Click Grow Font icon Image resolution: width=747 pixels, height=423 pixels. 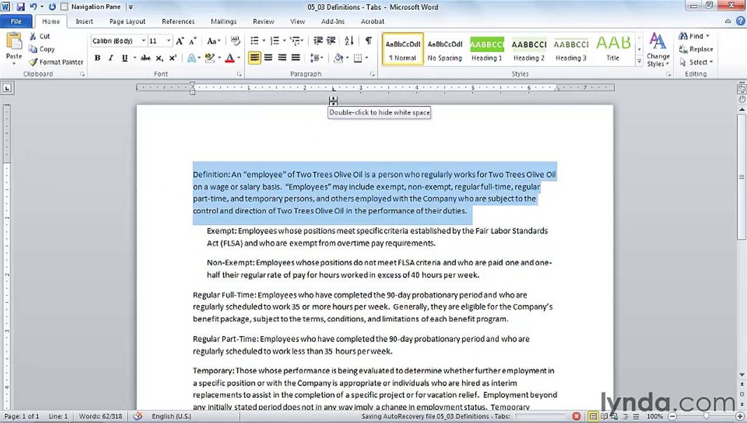coord(180,41)
